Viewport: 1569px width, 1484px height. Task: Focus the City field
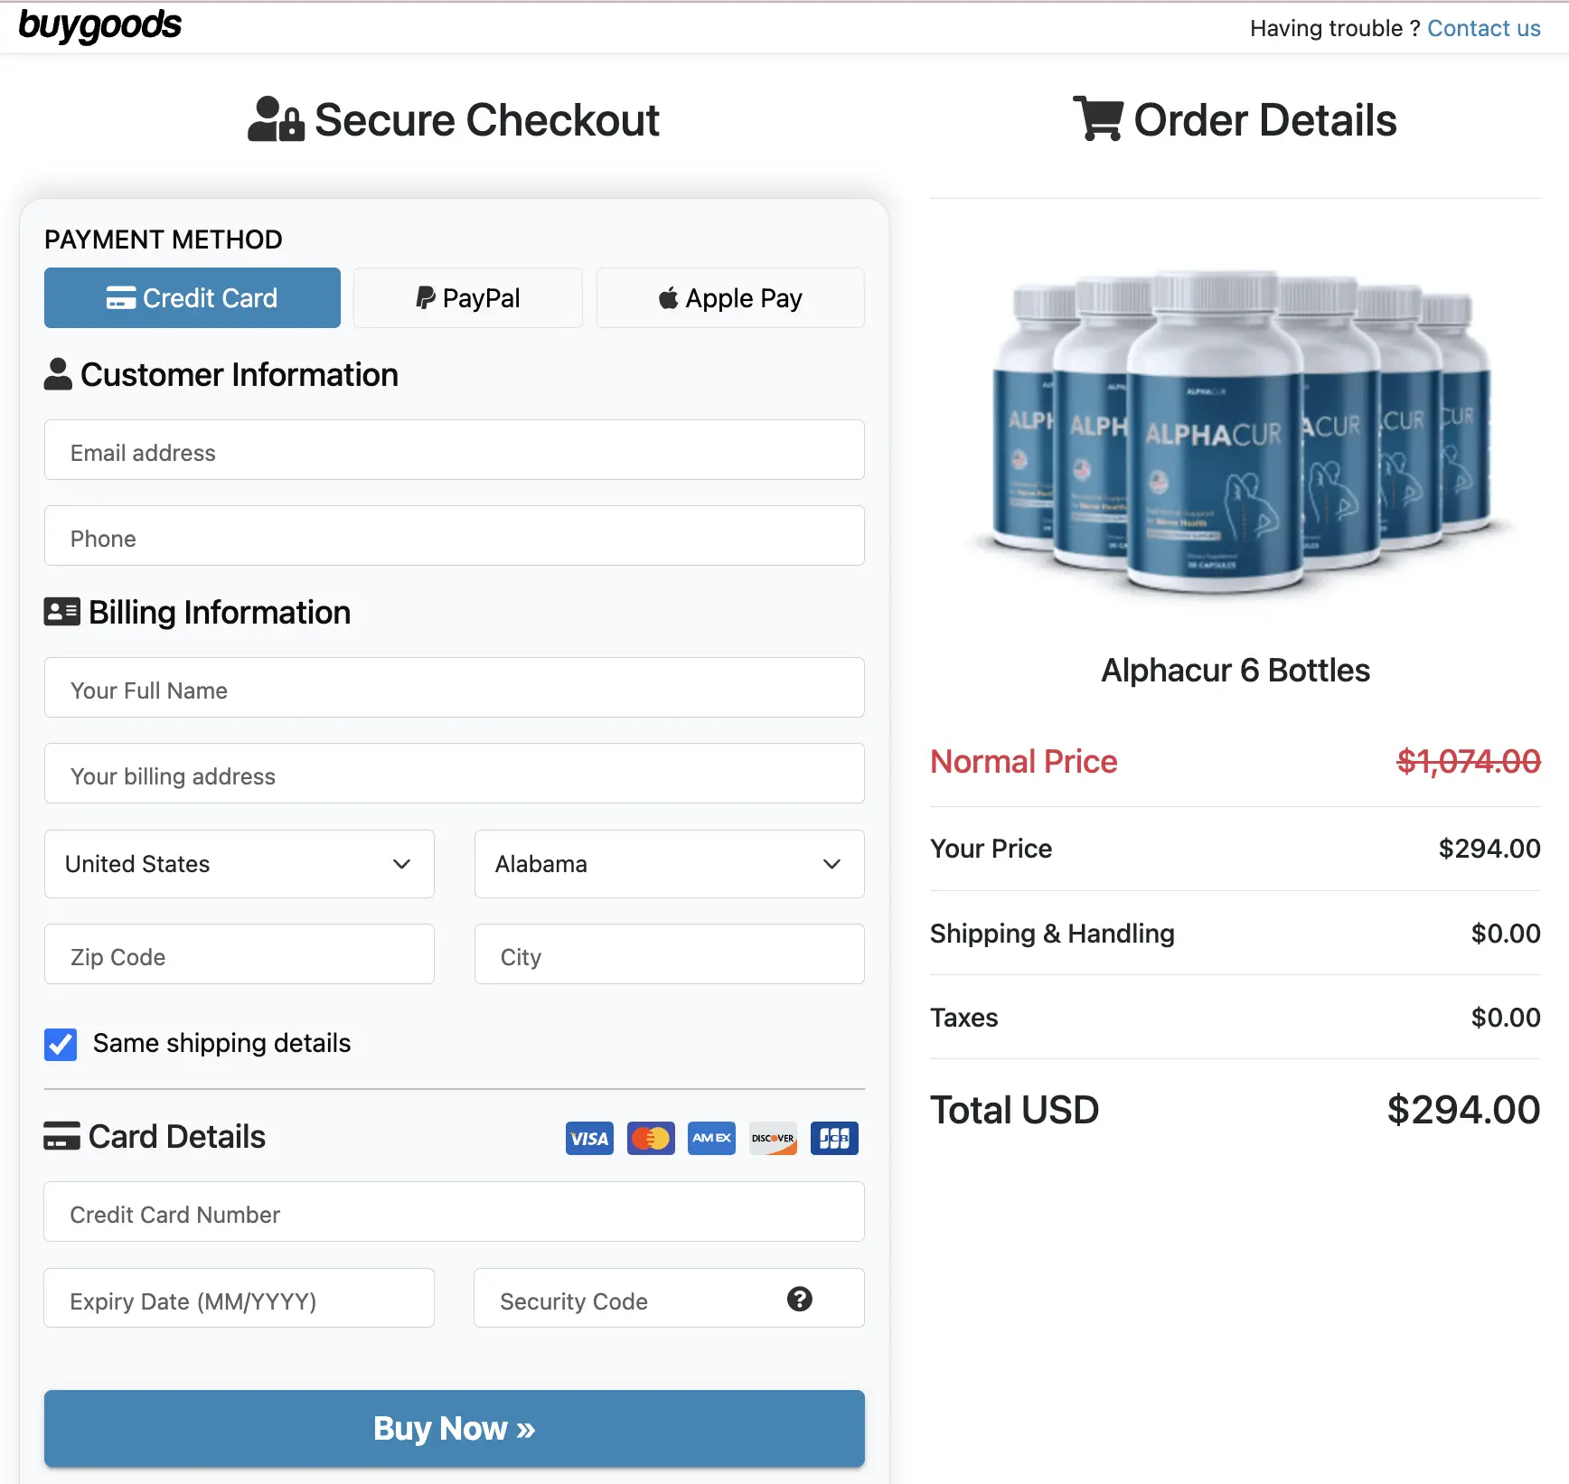(x=670, y=954)
